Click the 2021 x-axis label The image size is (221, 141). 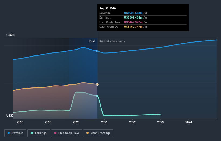click(104, 122)
